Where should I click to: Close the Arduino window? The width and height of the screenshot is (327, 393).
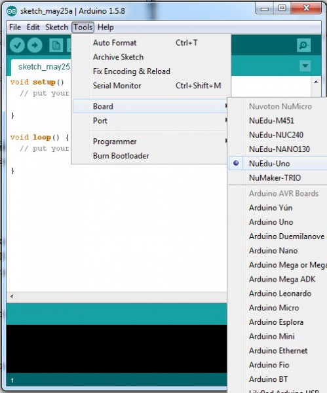(306, 9)
